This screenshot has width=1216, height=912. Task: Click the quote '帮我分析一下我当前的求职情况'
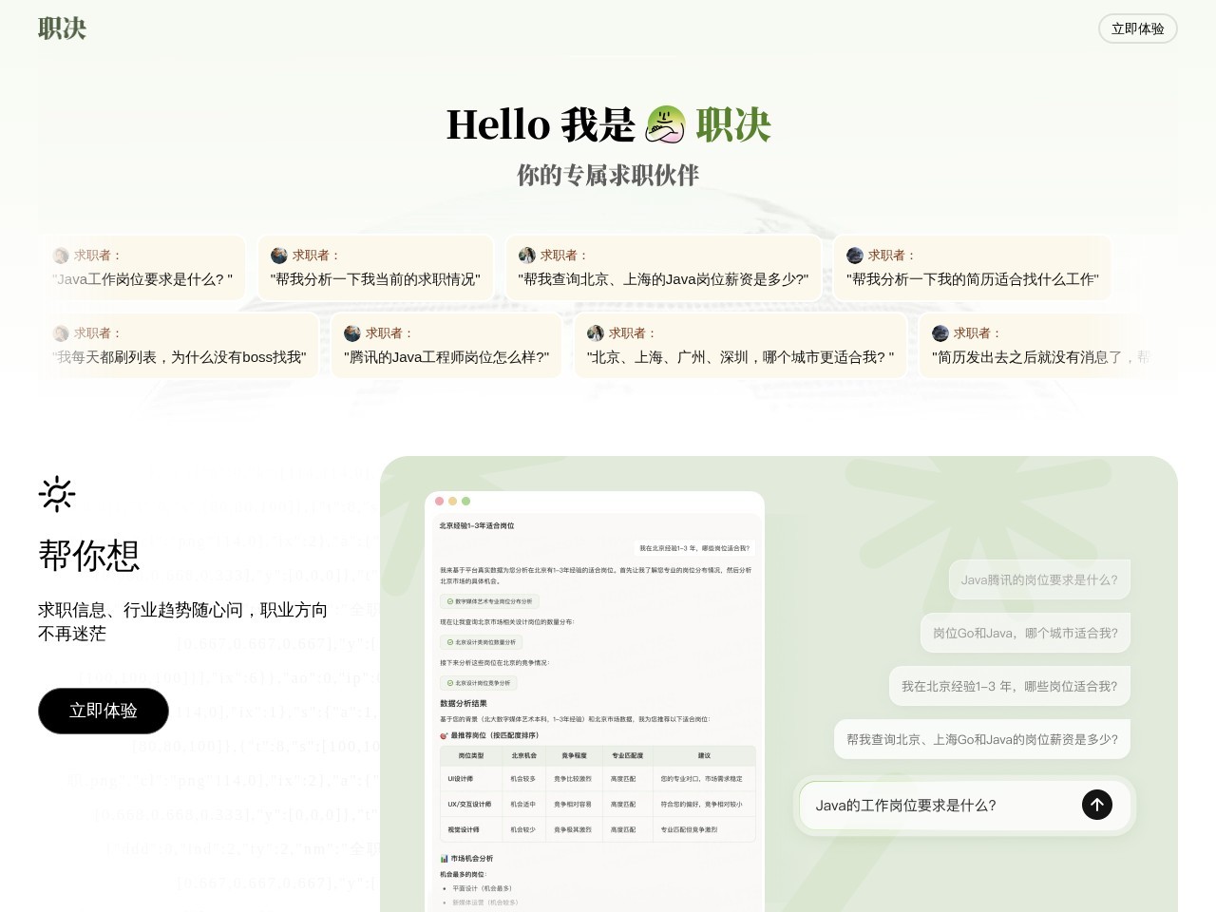pyautogui.click(x=375, y=279)
